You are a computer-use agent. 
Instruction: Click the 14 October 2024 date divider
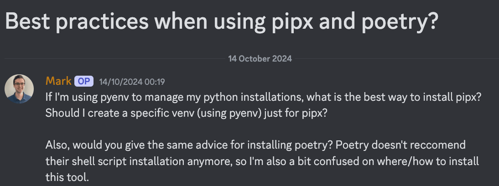260,58
